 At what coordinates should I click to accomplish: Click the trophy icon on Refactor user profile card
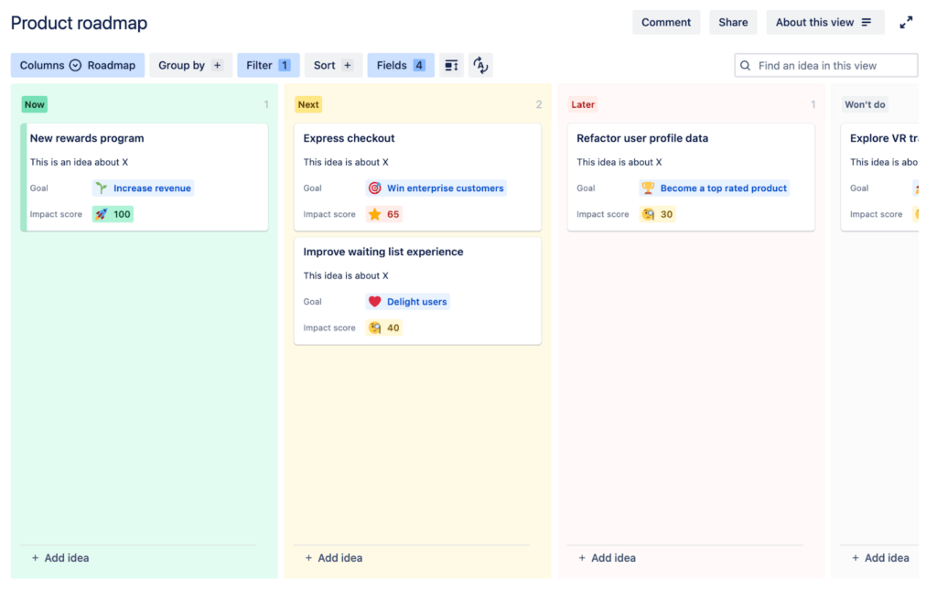[x=650, y=188]
